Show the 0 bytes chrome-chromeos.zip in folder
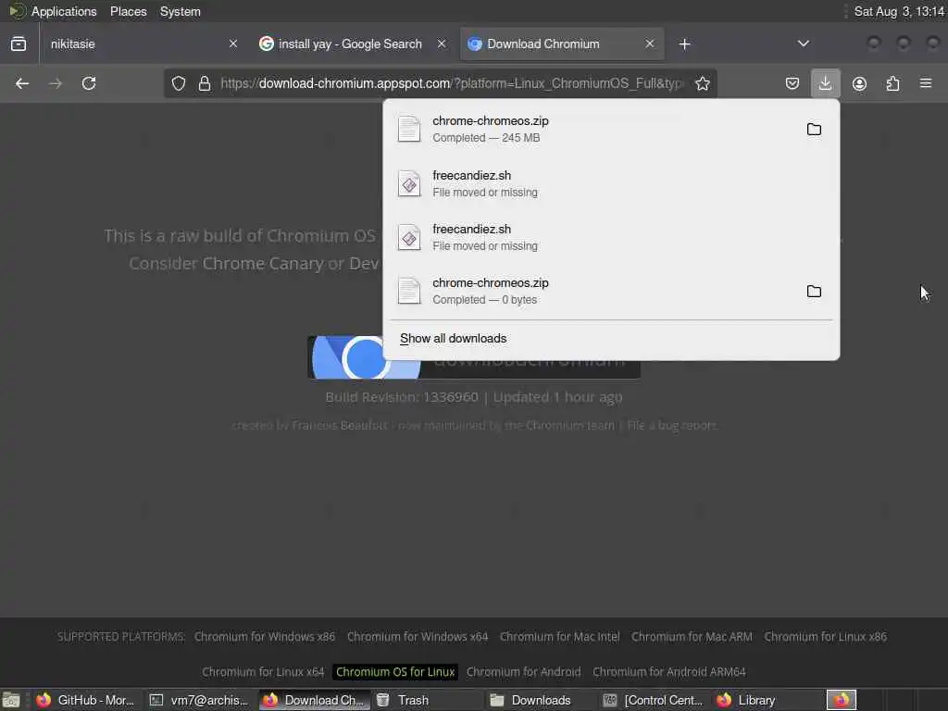This screenshot has width=948, height=711. tap(814, 292)
